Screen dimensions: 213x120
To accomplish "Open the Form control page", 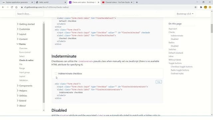I will tap(25, 52).
